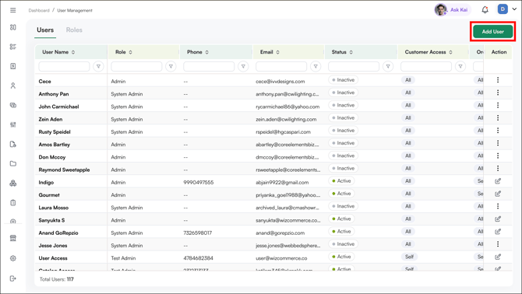Focus the User Name filter field
522x294 pixels.
tap(64, 66)
